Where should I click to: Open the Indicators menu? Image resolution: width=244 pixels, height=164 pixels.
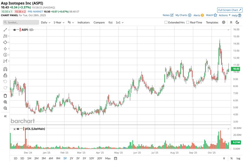tap(84, 22)
